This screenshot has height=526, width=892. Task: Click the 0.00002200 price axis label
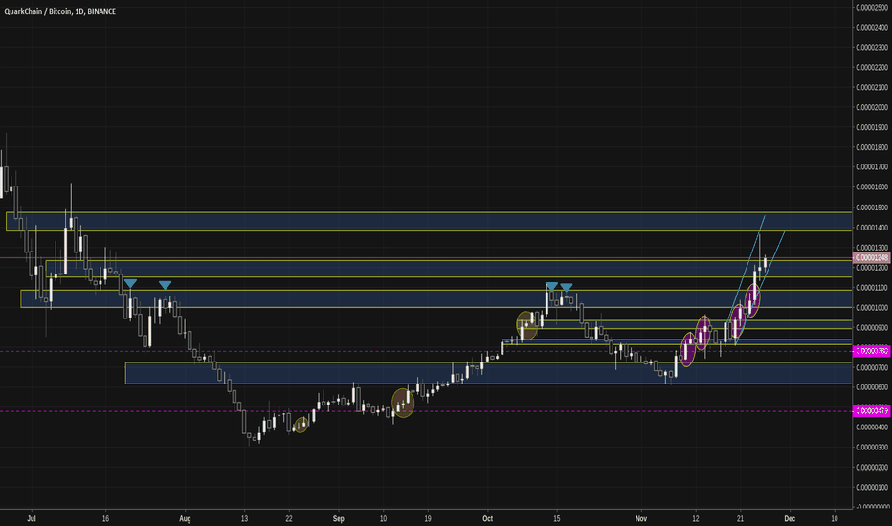[872, 67]
